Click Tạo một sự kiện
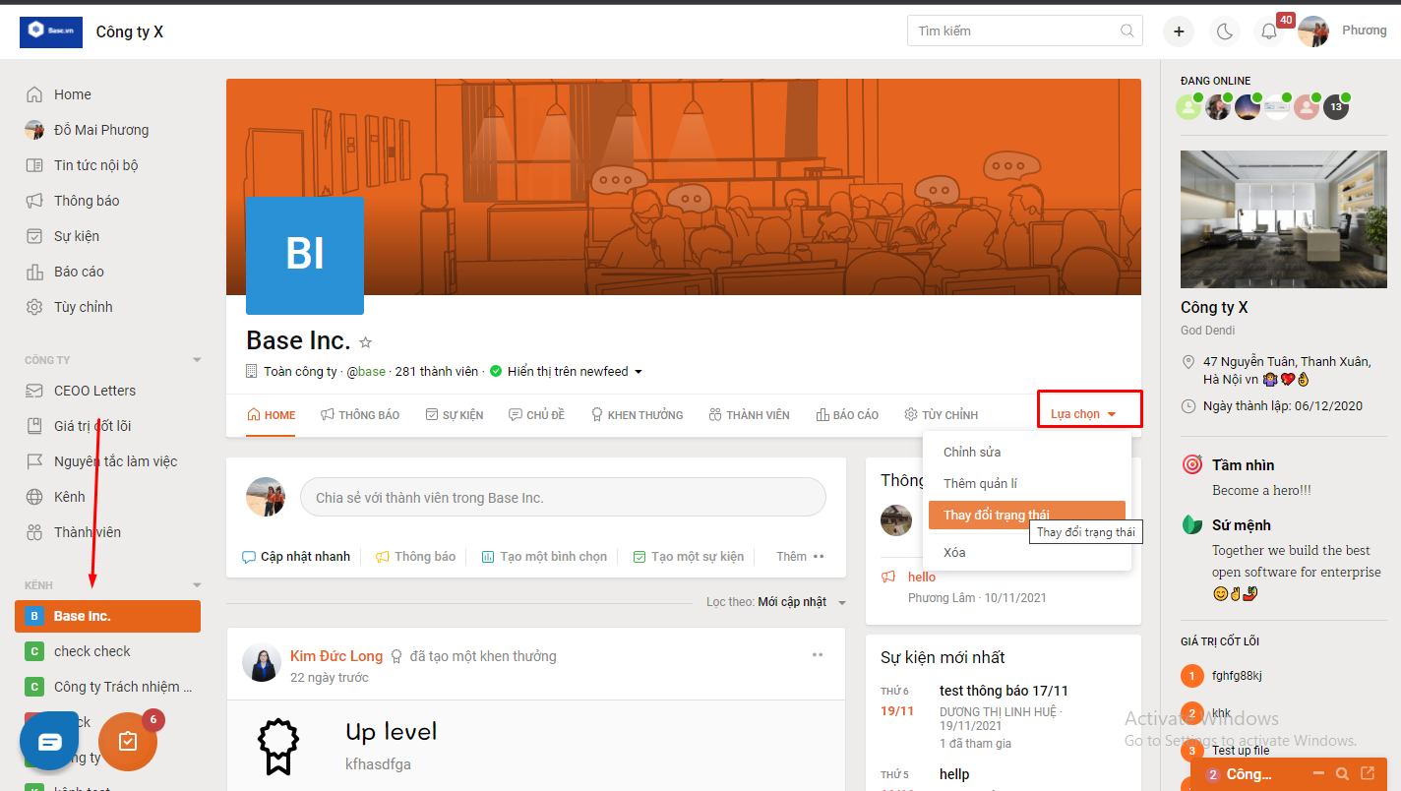Viewport: 1401px width, 791px height. 688,557
